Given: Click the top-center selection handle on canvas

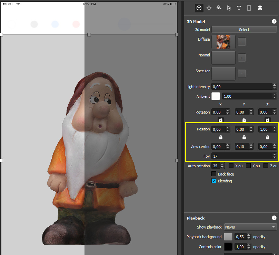Looking at the screenshot, I should 89,34.
